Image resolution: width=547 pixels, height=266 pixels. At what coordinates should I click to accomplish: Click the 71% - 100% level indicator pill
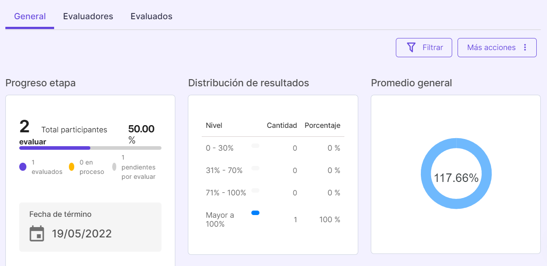pos(255,190)
